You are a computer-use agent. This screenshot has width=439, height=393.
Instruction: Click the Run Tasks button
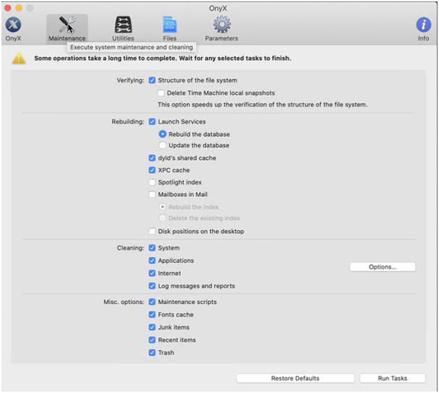(x=392, y=379)
